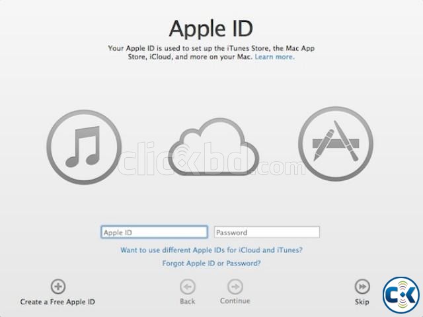Open the Forgot Apple ID or Password link
This screenshot has height=317, width=423.
211,263
